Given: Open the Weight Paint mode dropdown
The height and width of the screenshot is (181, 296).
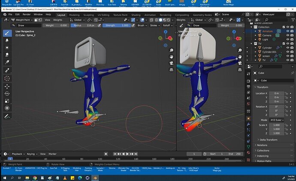Looking at the screenshot, I should tap(22, 20).
